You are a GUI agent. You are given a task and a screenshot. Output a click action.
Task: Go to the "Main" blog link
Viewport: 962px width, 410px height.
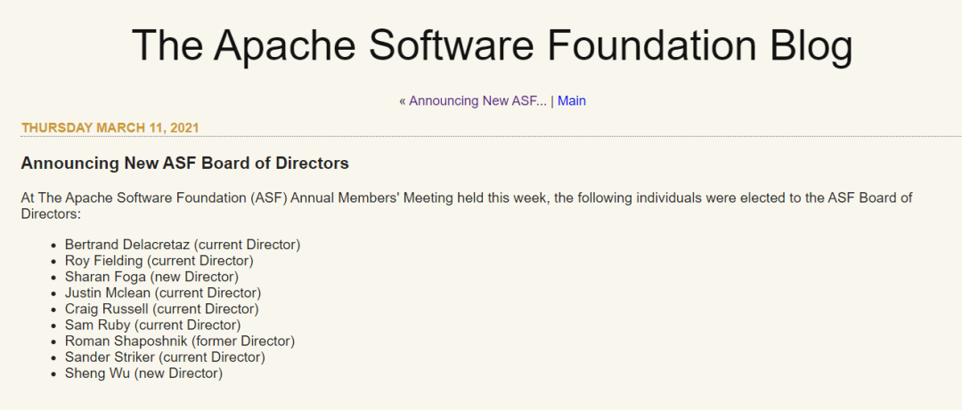click(572, 100)
